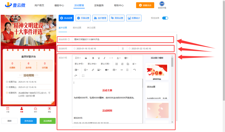
Task: Open the indent dropdown
Action: pyautogui.click(x=76, y=70)
